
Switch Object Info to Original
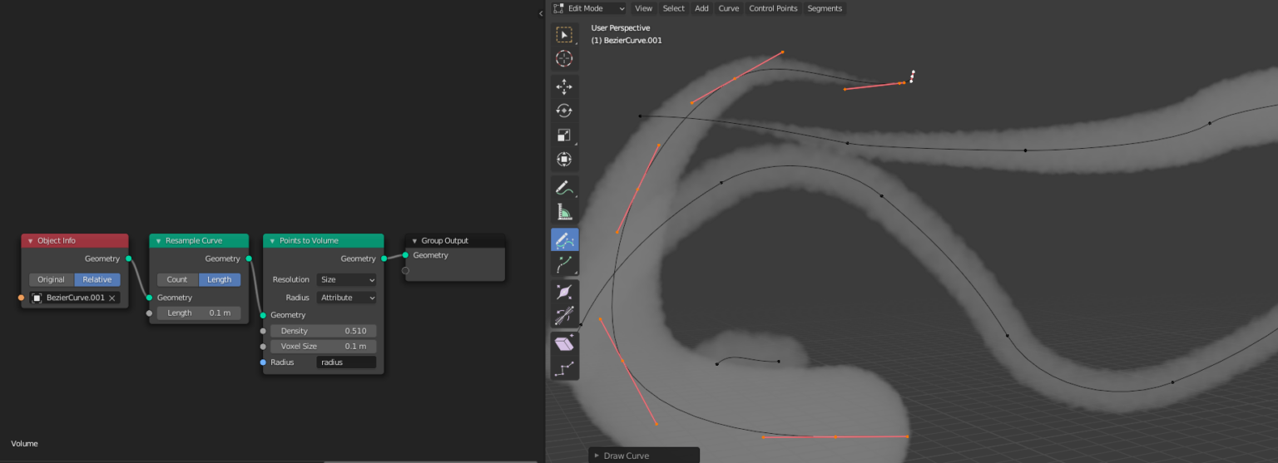coord(51,279)
